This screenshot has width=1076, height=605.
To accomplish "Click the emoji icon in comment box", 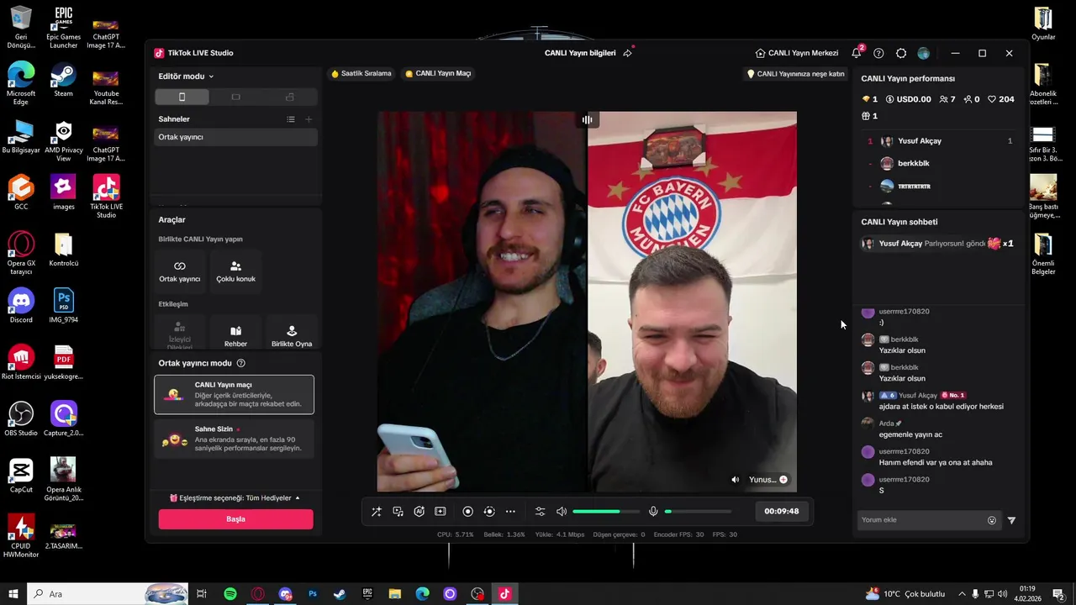I will click(992, 520).
